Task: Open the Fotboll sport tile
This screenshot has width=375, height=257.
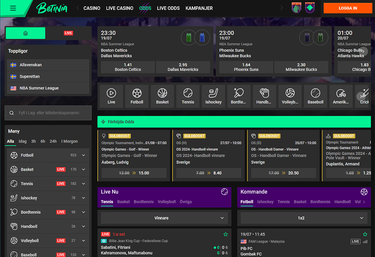Action: 137,96
